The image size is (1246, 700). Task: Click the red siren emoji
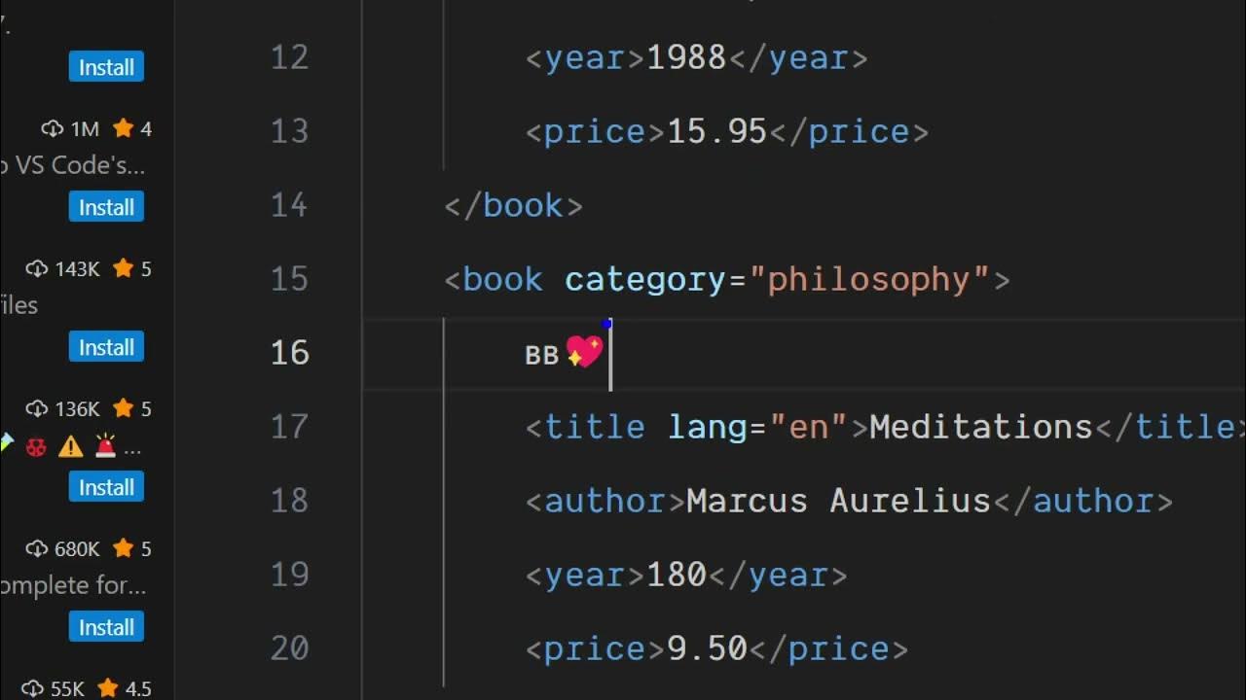pos(105,447)
